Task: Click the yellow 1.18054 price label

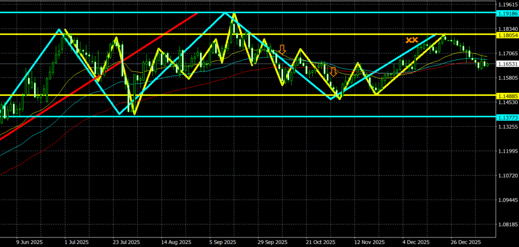Action: 507,34
